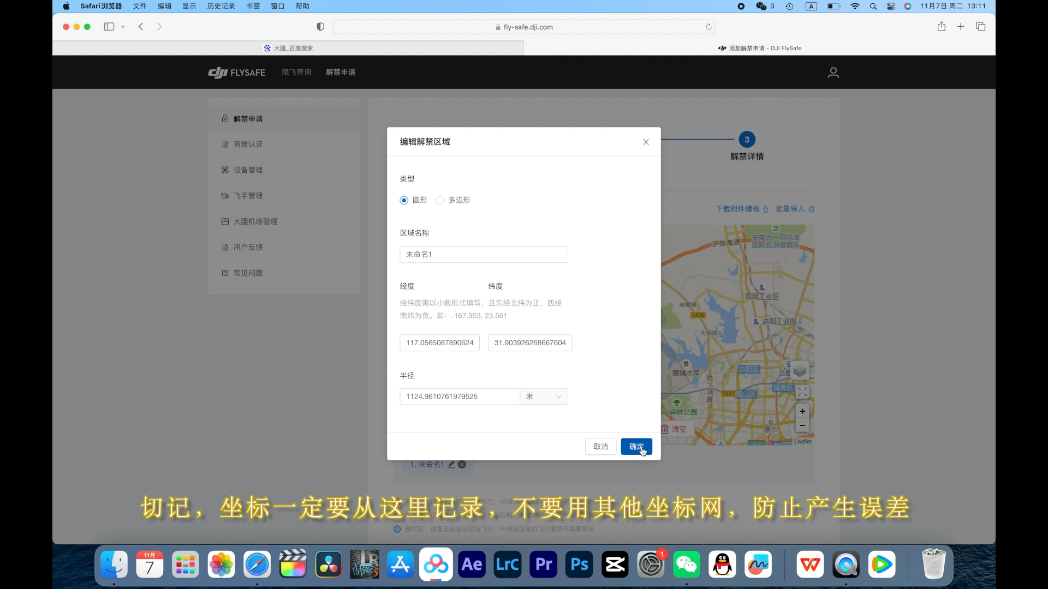Open the Apple menu

click(66, 6)
